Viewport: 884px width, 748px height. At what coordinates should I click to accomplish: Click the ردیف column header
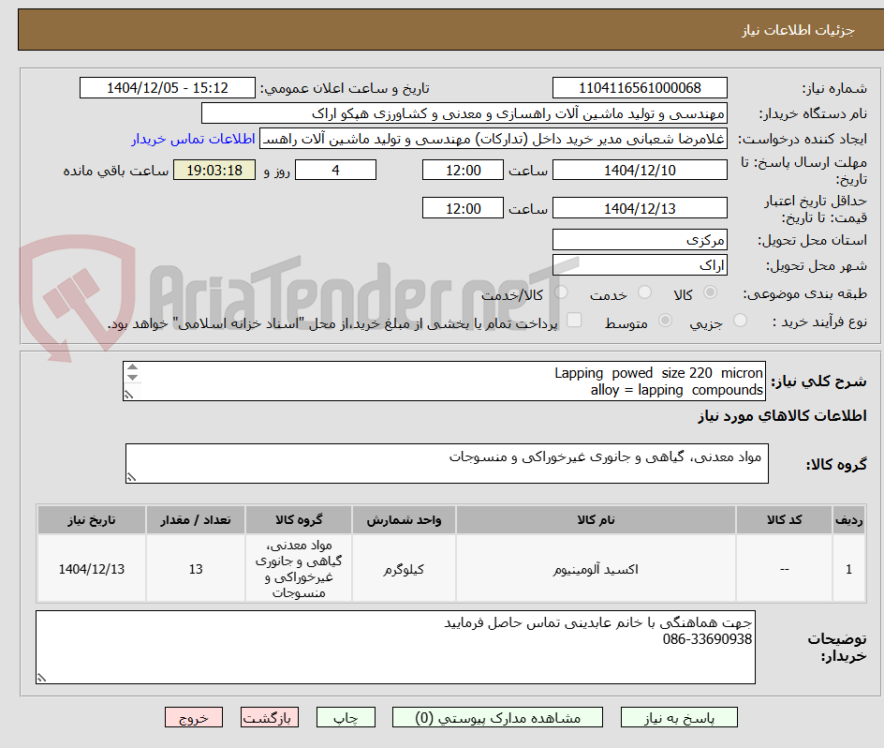tap(849, 520)
